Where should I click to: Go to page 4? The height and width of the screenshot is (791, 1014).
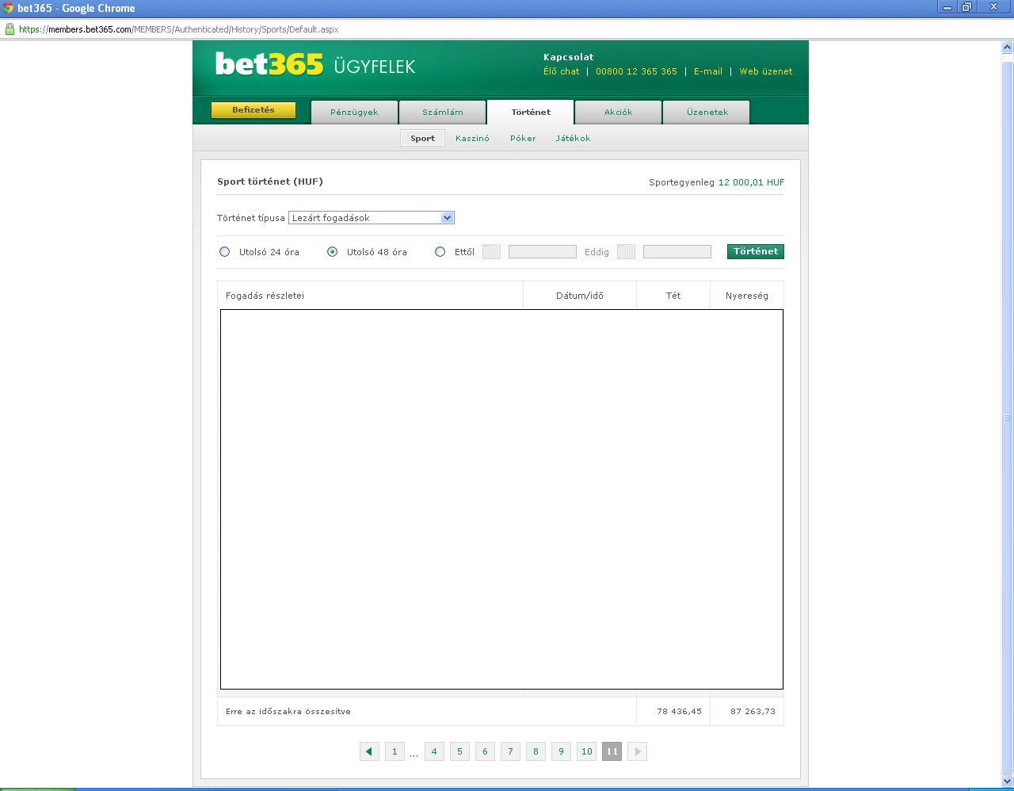tap(434, 751)
